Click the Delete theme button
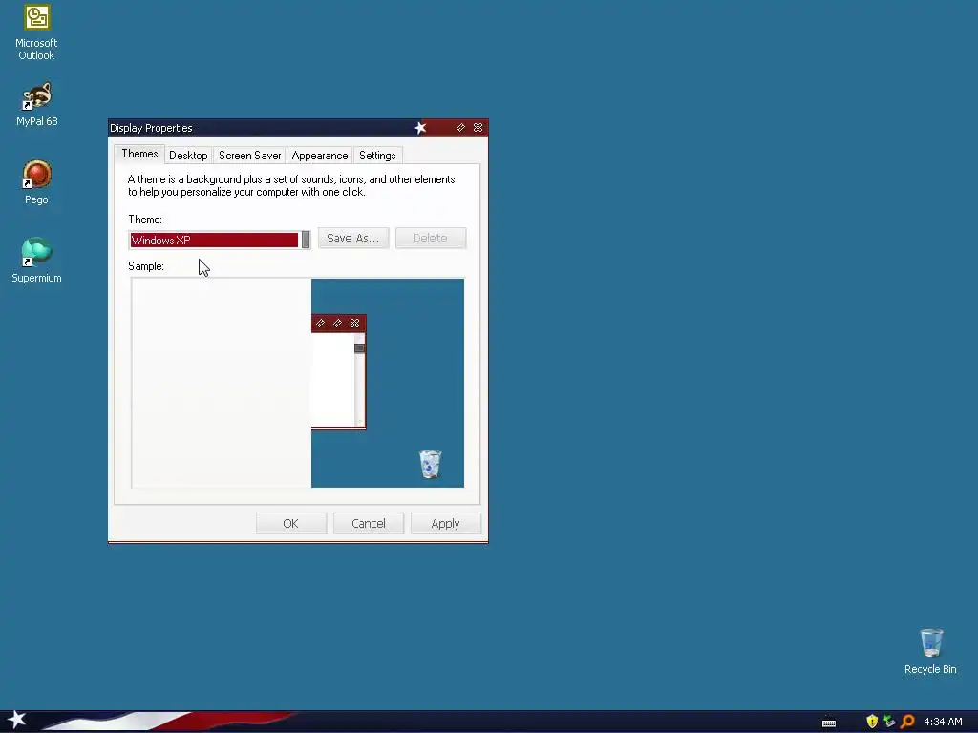978x733 pixels. click(431, 238)
